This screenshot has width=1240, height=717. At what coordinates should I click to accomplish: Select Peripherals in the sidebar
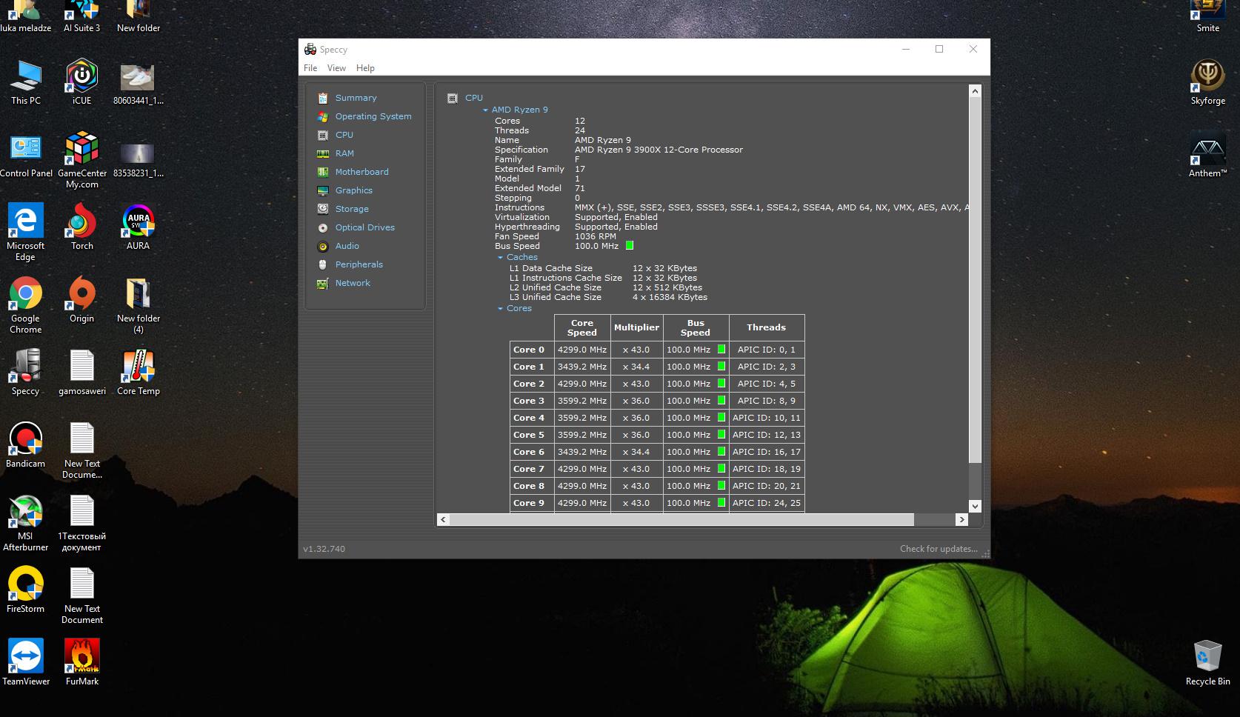(359, 264)
